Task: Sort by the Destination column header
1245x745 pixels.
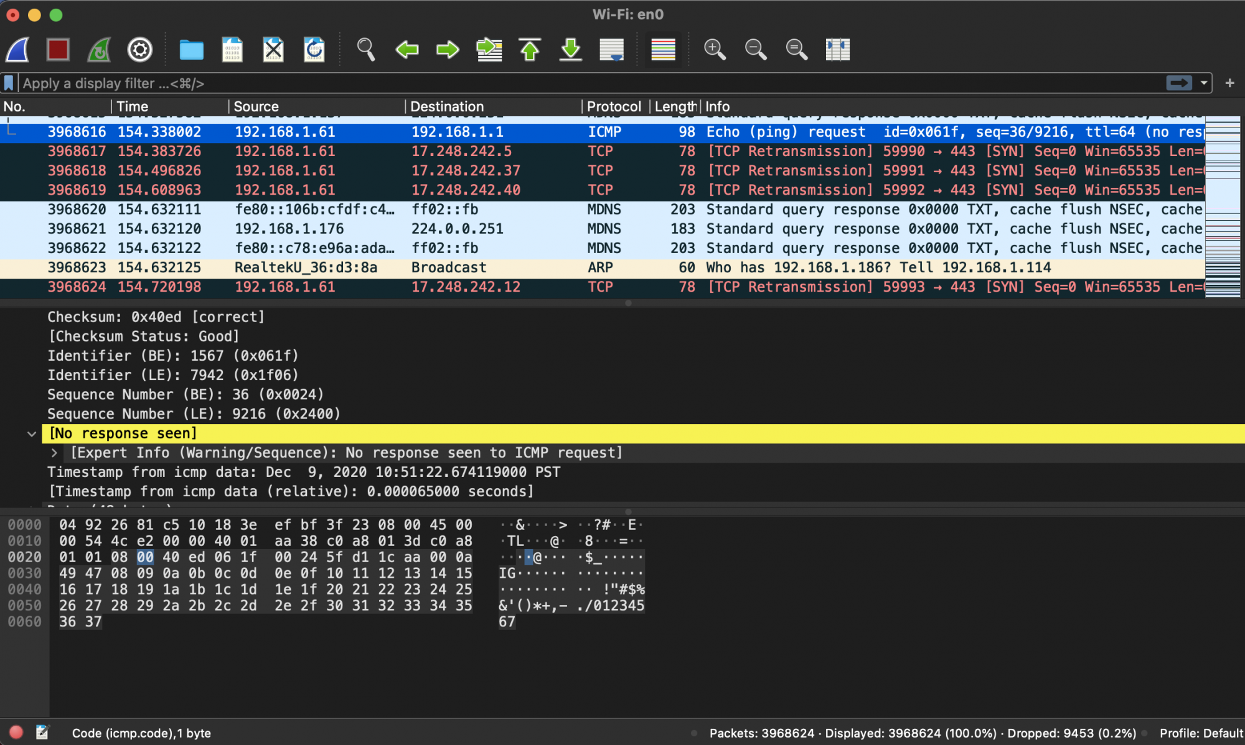Action: coord(446,106)
